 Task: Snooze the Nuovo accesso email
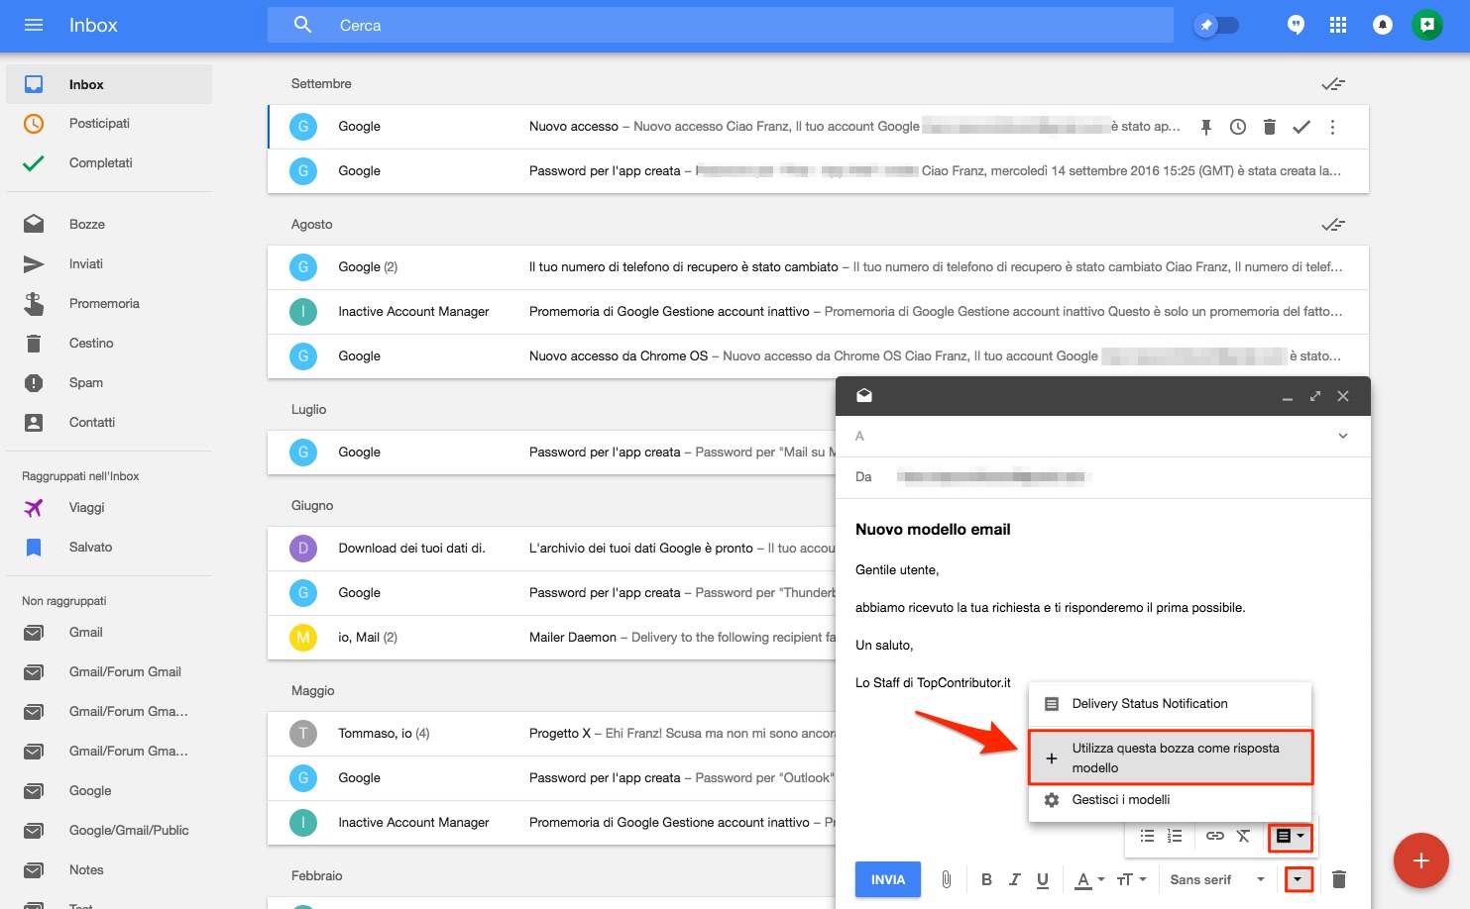[1238, 127]
